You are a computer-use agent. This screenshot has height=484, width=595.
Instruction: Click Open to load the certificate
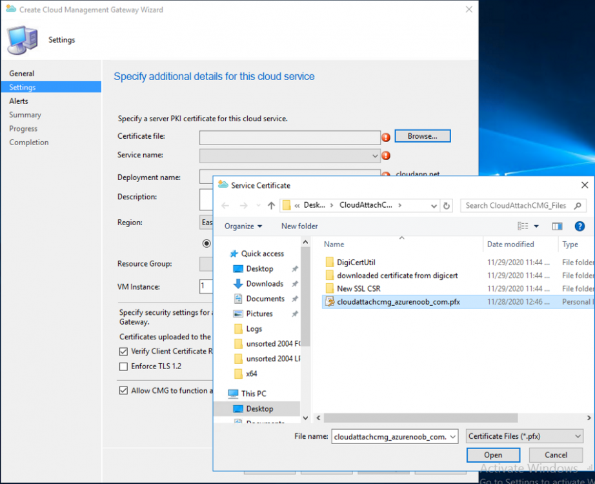tap(493, 455)
